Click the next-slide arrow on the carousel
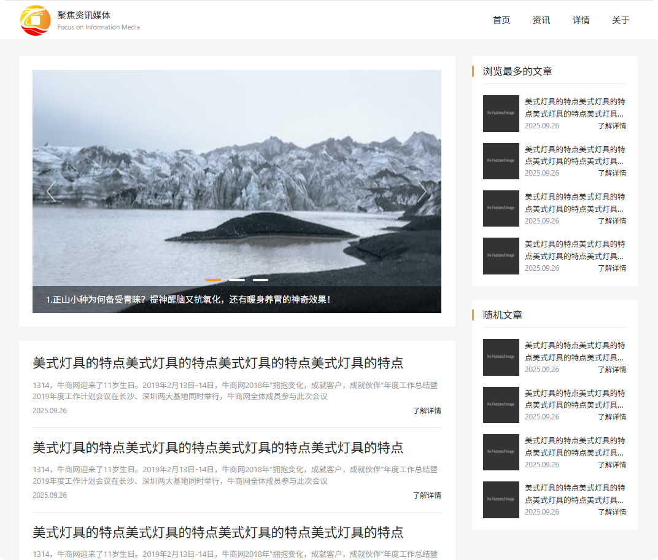This screenshot has width=658, height=560. [x=422, y=192]
